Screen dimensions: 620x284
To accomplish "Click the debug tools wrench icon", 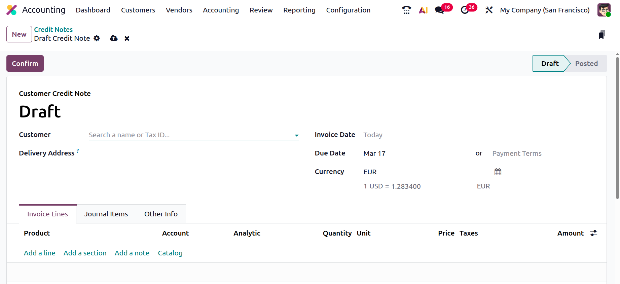I will click(489, 10).
